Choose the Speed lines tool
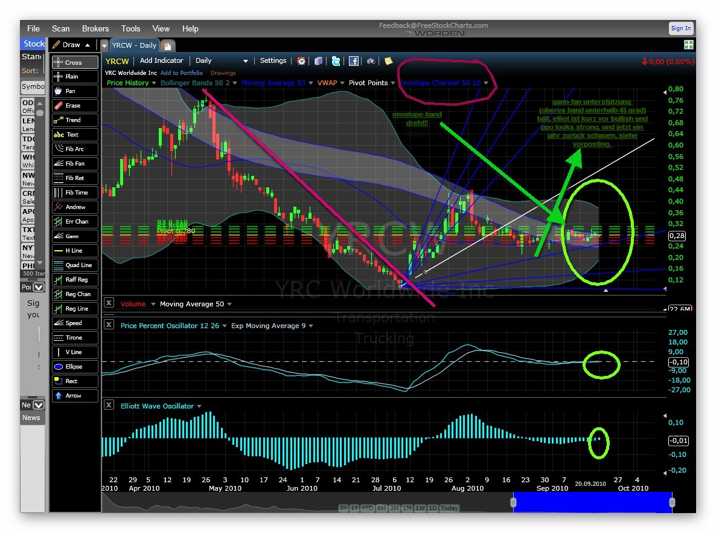 (75, 323)
